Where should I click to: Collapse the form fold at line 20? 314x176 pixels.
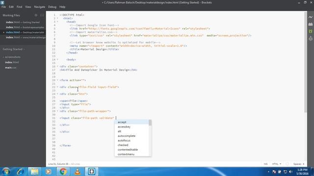pos(57,80)
